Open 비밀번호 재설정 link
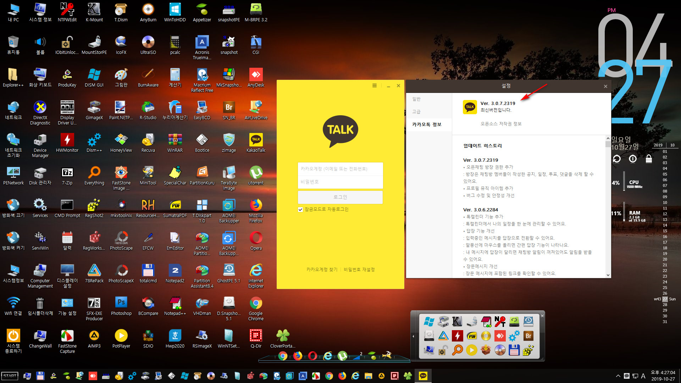This screenshot has width=681, height=383. point(359,270)
